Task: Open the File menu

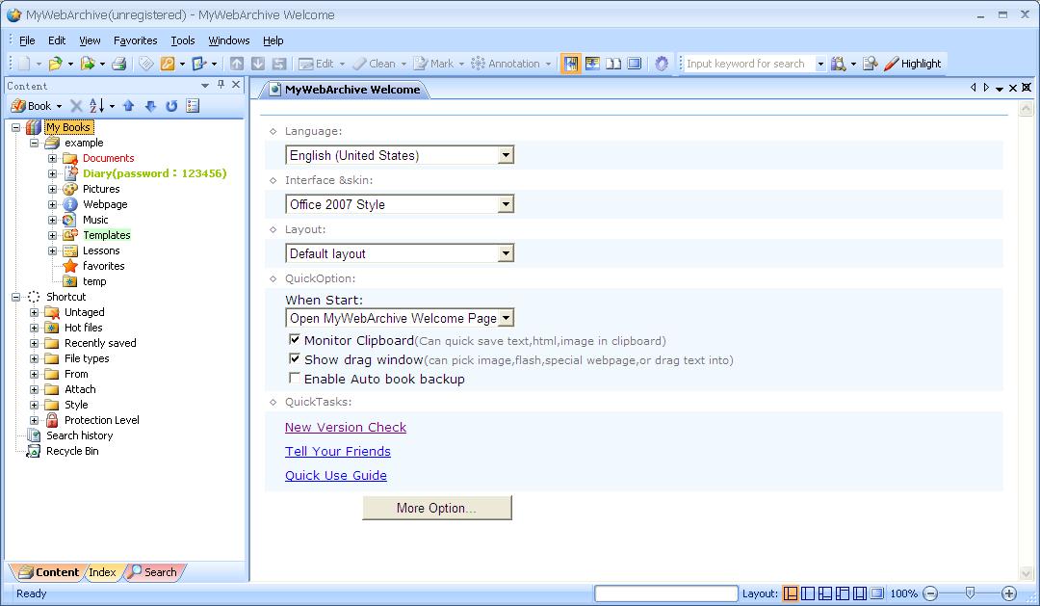Action: [27, 40]
